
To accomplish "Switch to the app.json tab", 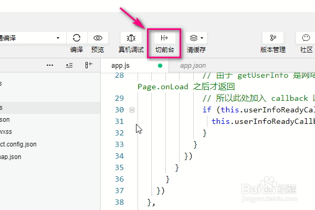I will (x=193, y=66).
